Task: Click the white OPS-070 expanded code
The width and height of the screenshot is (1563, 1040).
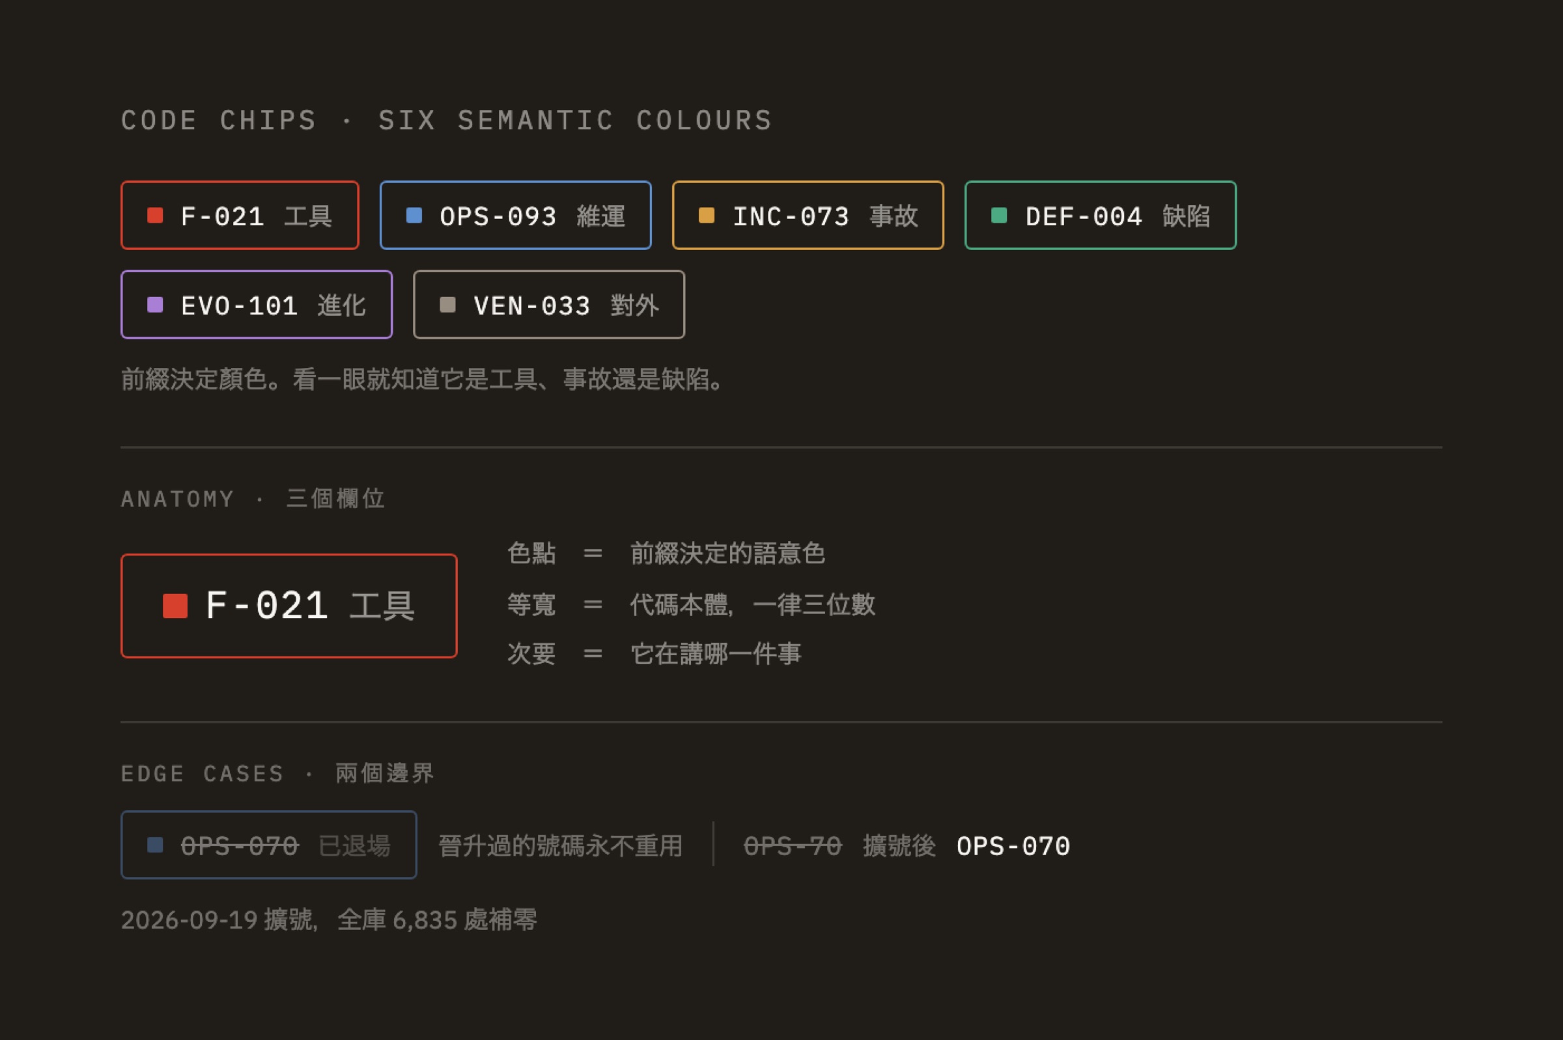Action: 1013,846
